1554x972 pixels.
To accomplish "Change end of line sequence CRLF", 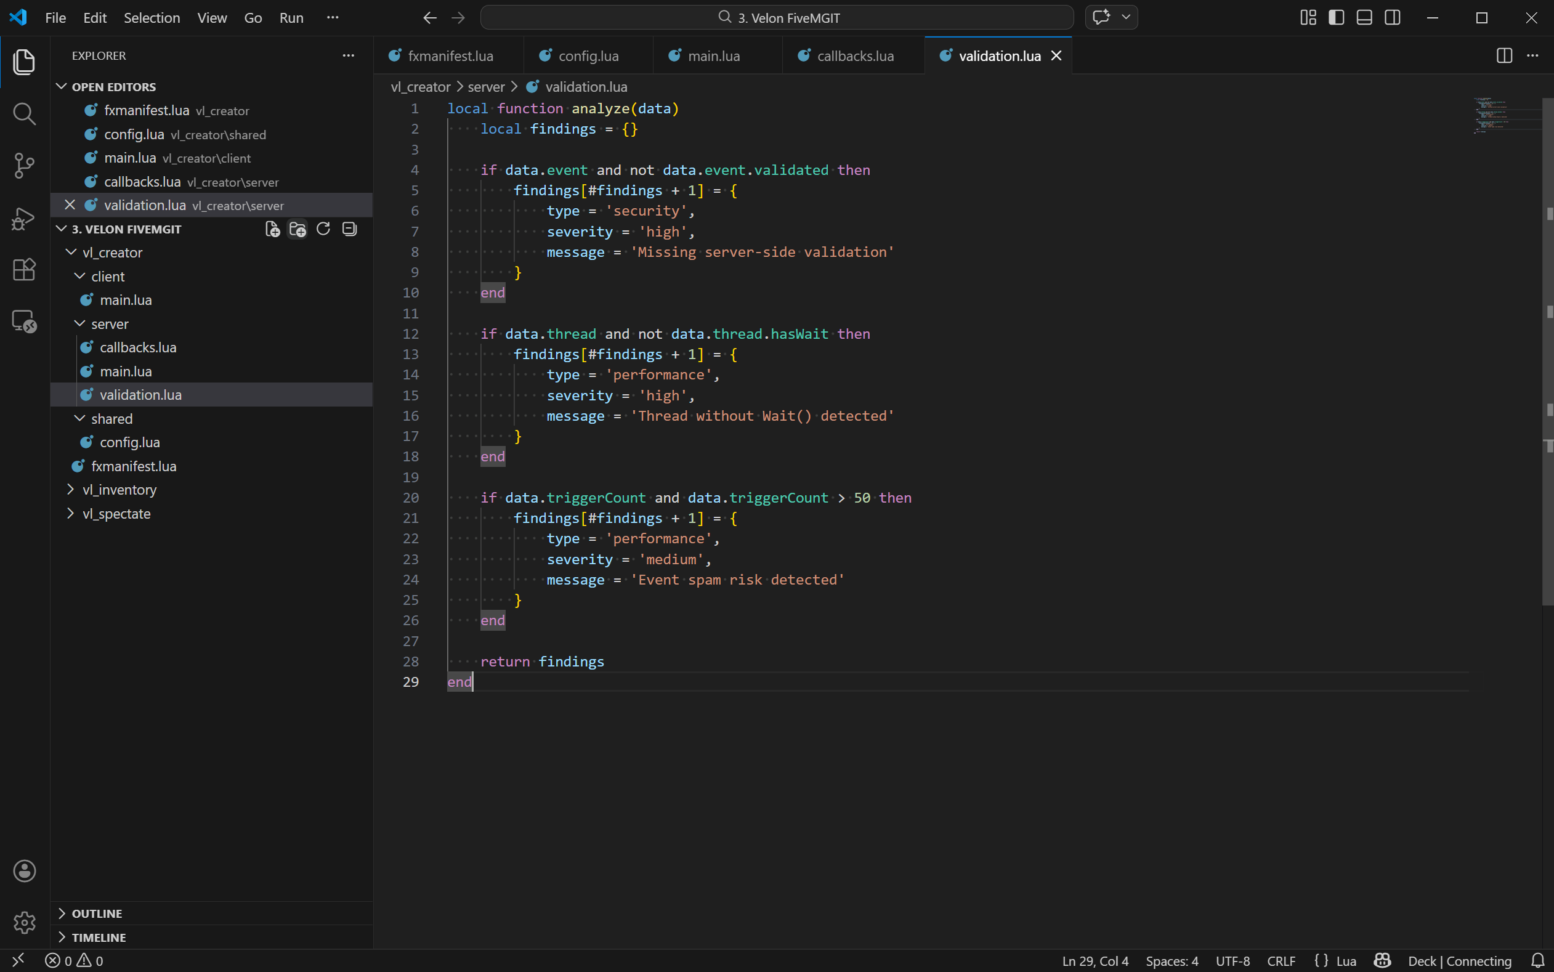I will click(x=1281, y=960).
